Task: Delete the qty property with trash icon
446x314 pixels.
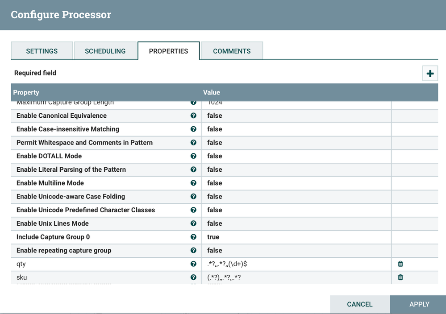Action: (x=400, y=264)
